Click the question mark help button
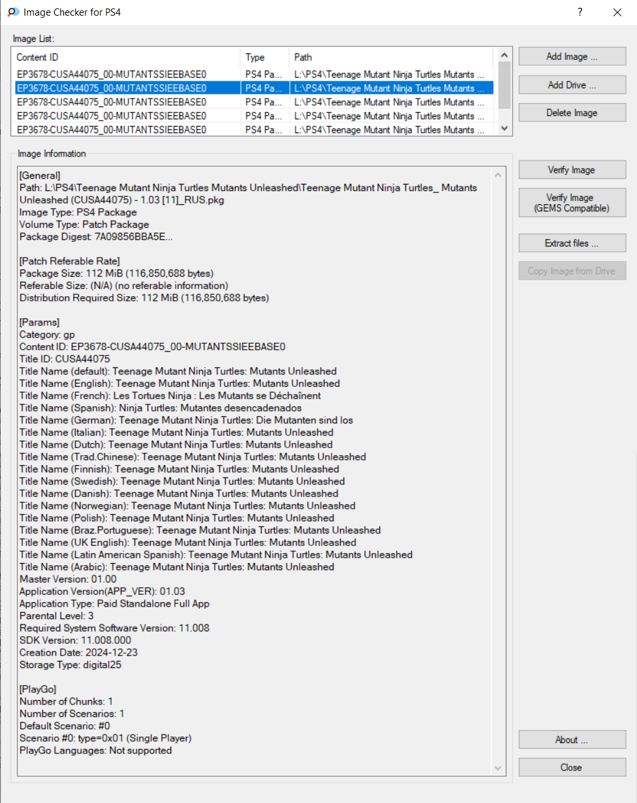Image resolution: width=637 pixels, height=803 pixels. point(580,12)
